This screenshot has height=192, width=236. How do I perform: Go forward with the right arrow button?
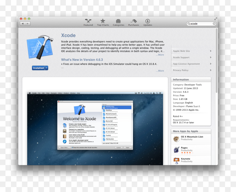click(28, 24)
